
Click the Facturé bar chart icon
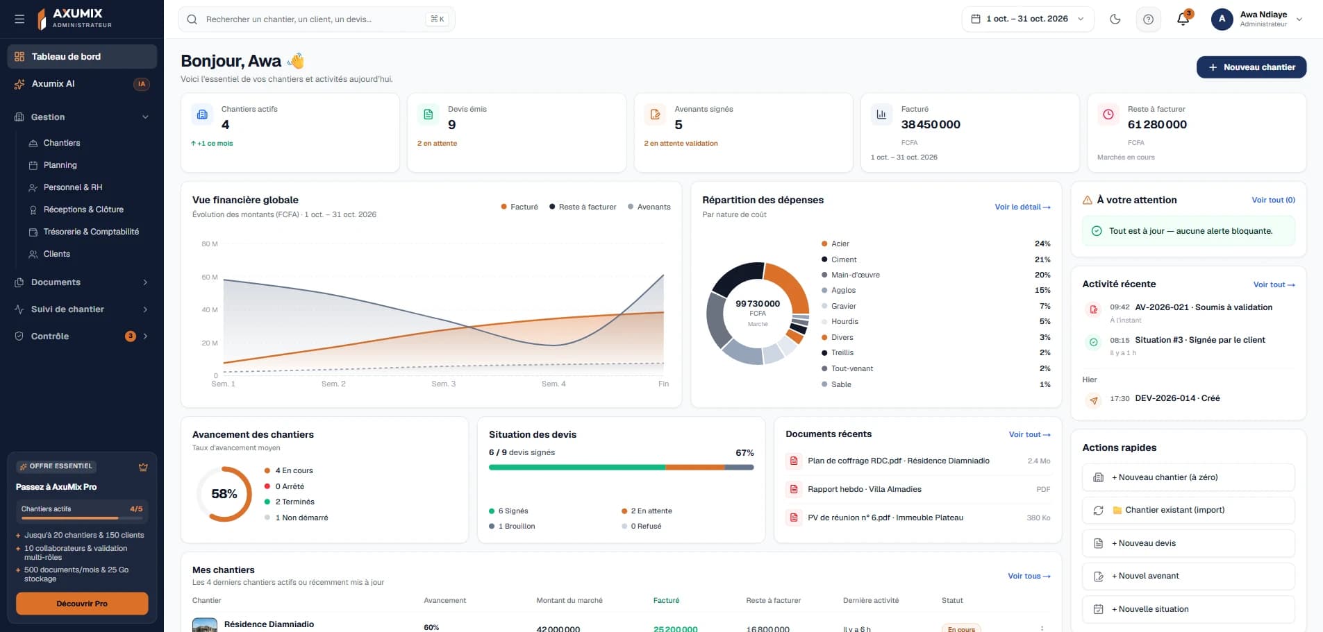pyautogui.click(x=881, y=114)
